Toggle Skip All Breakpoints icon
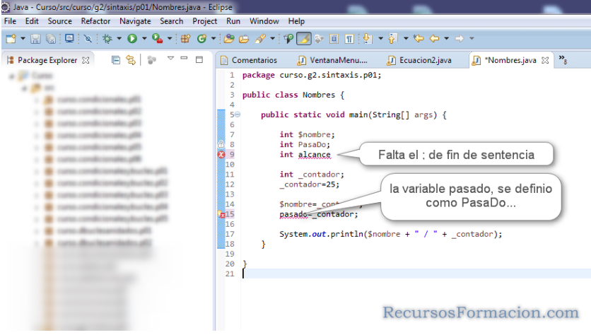The height and width of the screenshot is (335, 591). [x=88, y=38]
